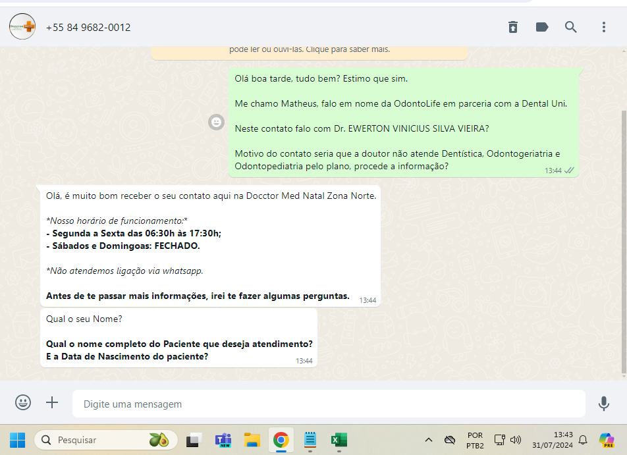Open the contact profile picture

[x=22, y=27]
